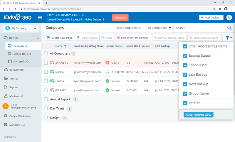Expand the Annual Report group
The image size is (235, 142).
pyautogui.click(x=60, y=99)
